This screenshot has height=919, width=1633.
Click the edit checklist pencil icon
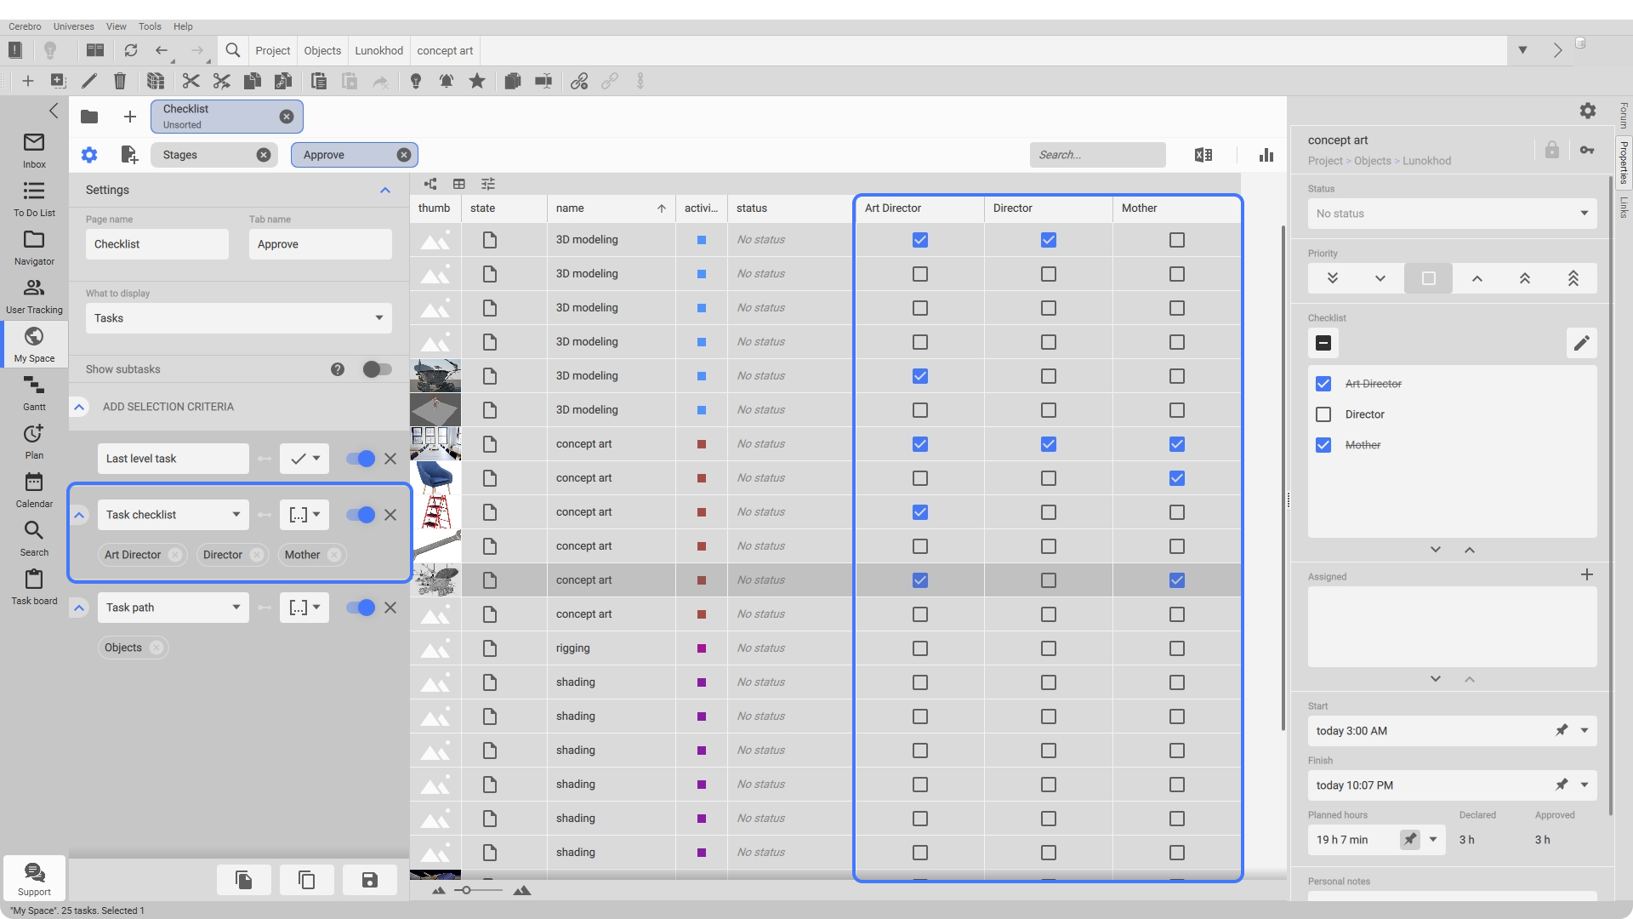click(1581, 343)
